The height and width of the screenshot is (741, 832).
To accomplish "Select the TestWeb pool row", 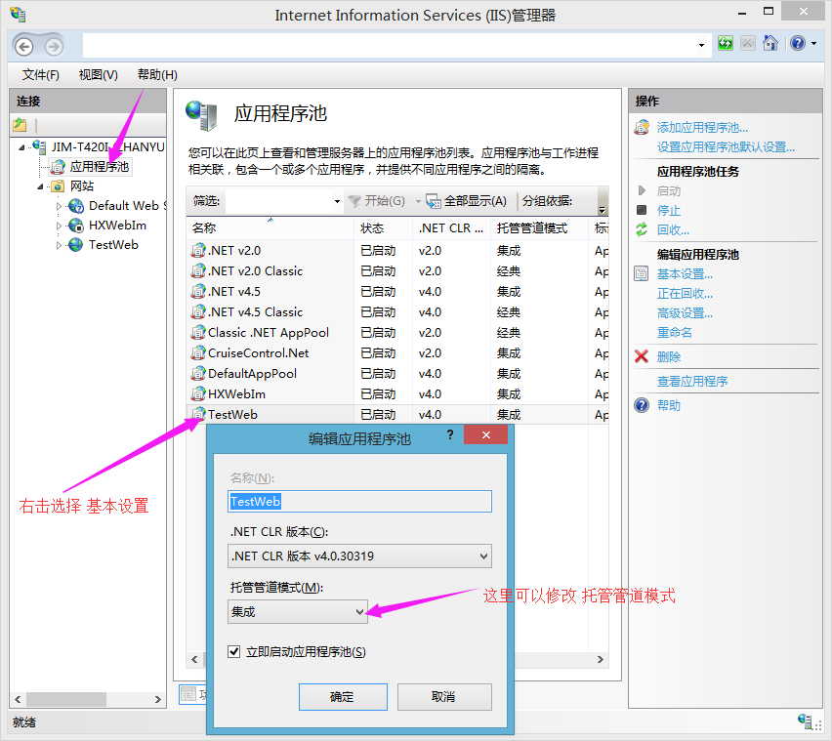I will pyautogui.click(x=396, y=414).
